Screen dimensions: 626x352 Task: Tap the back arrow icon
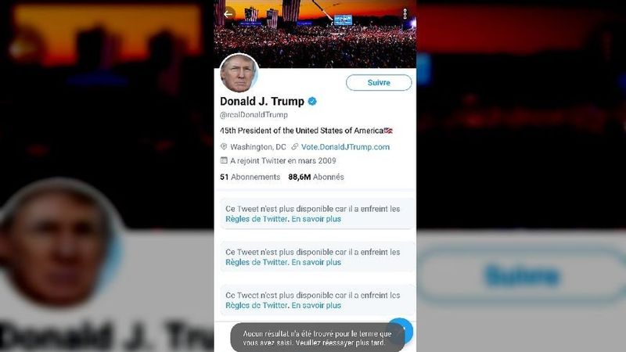pos(228,14)
